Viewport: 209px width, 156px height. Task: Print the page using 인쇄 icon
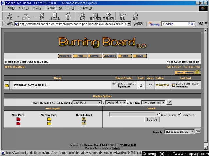136,17
